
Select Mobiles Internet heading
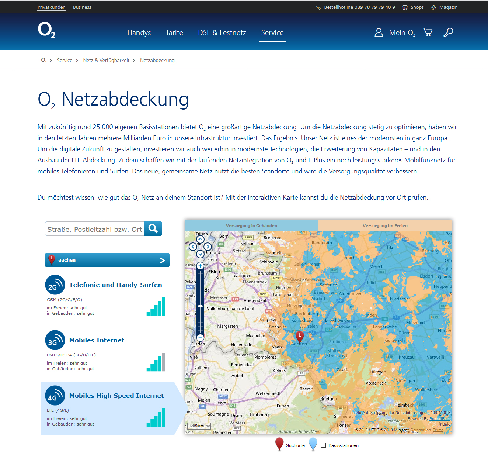(x=97, y=340)
